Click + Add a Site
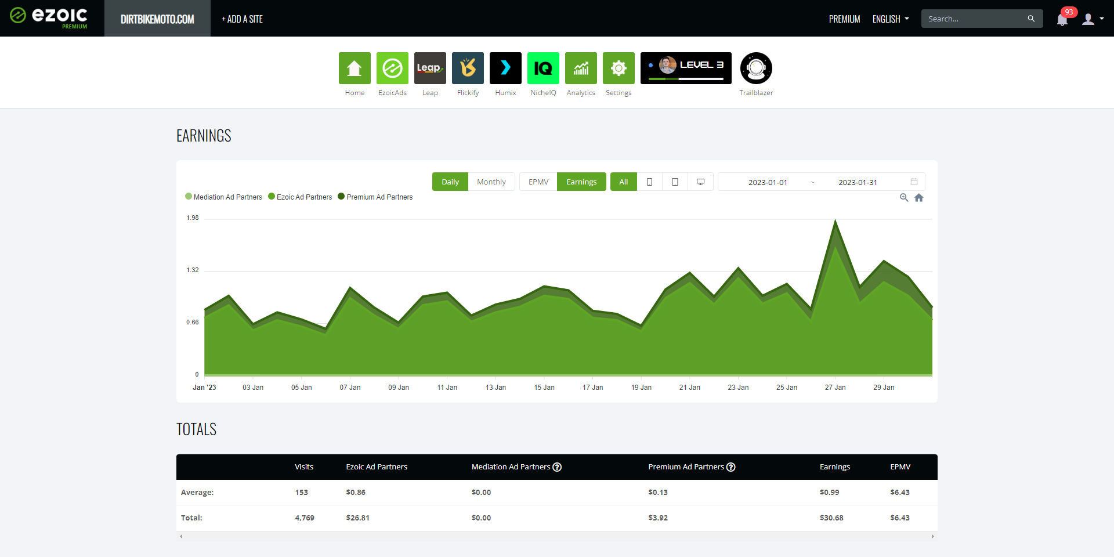 (242, 19)
